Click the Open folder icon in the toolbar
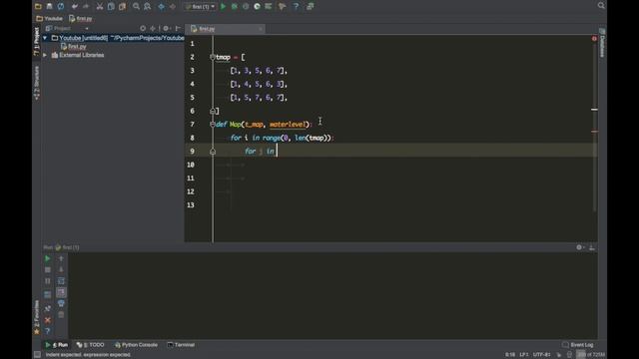 coord(38,7)
